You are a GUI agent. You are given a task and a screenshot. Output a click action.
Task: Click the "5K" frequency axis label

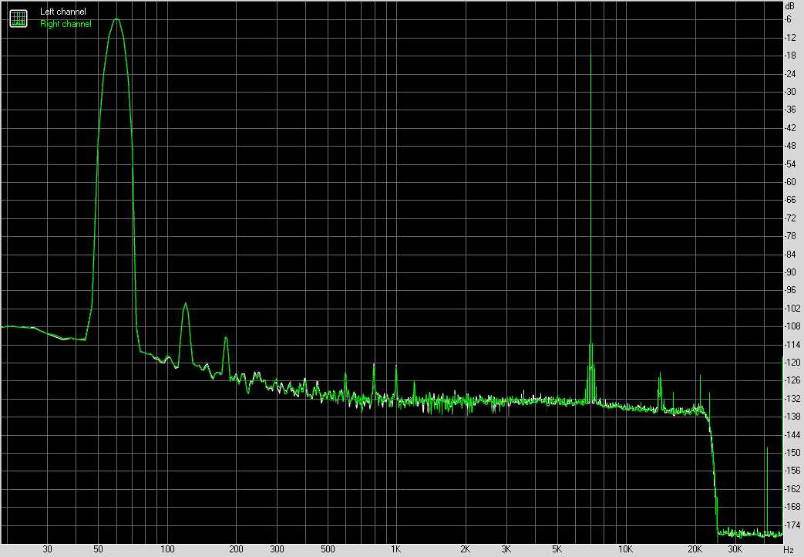(x=557, y=549)
